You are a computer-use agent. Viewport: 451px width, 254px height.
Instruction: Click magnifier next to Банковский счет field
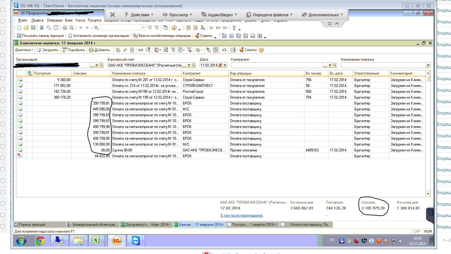pyautogui.click(x=193, y=65)
